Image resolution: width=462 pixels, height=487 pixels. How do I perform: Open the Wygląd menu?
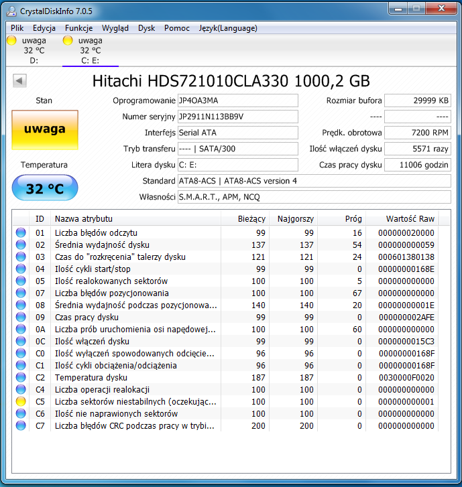[x=115, y=28]
